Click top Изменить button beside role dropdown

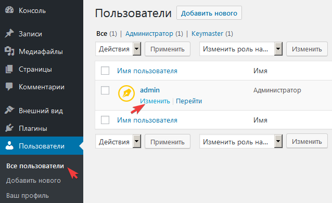point(307,49)
